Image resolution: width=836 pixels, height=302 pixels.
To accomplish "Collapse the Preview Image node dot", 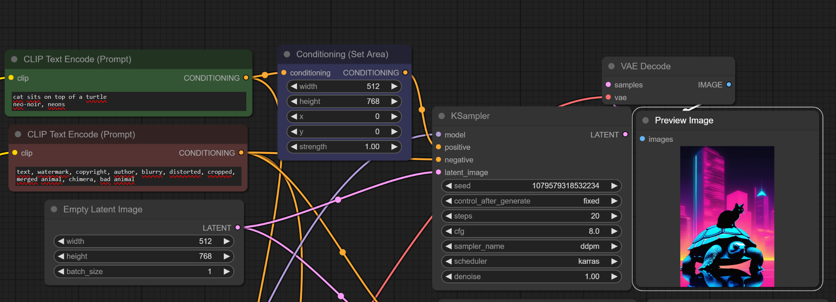I will (x=645, y=121).
